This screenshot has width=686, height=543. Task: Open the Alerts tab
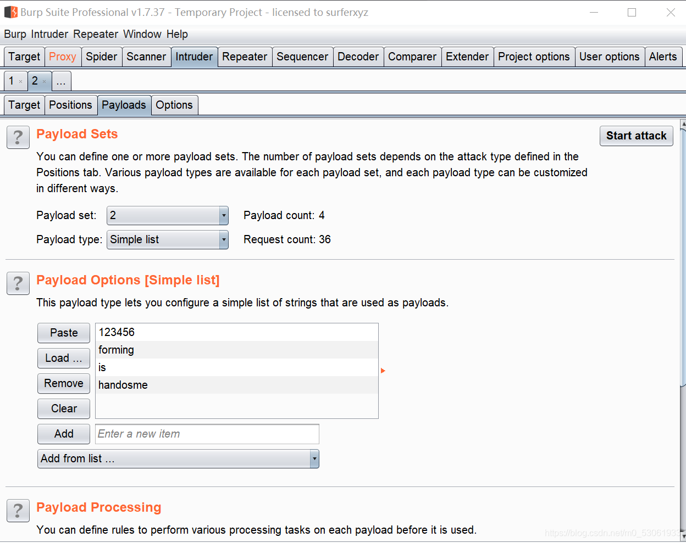pos(663,57)
